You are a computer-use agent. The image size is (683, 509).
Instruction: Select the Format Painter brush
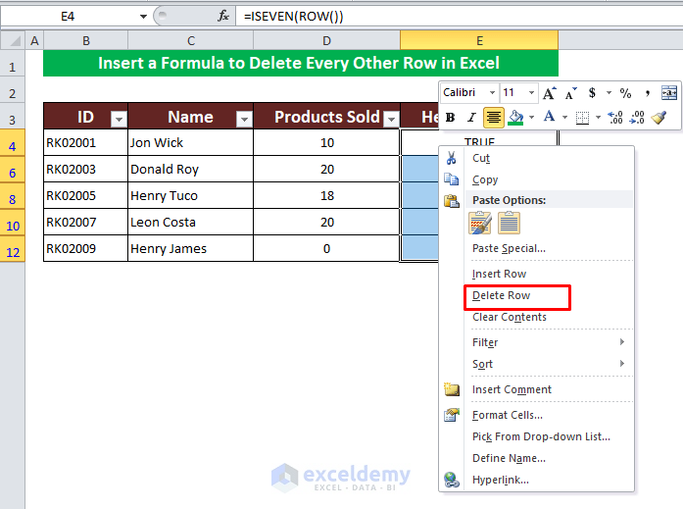(659, 118)
